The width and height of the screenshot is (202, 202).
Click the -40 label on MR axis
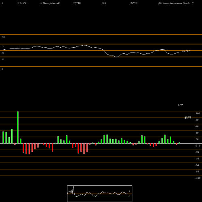click(x=197, y=159)
